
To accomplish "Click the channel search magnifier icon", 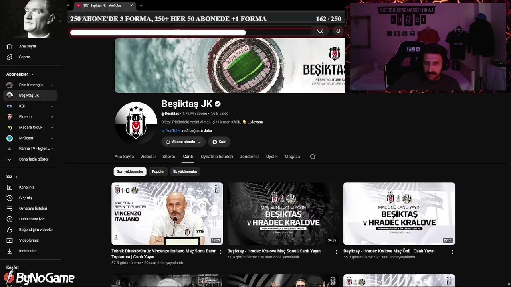I will [313, 157].
